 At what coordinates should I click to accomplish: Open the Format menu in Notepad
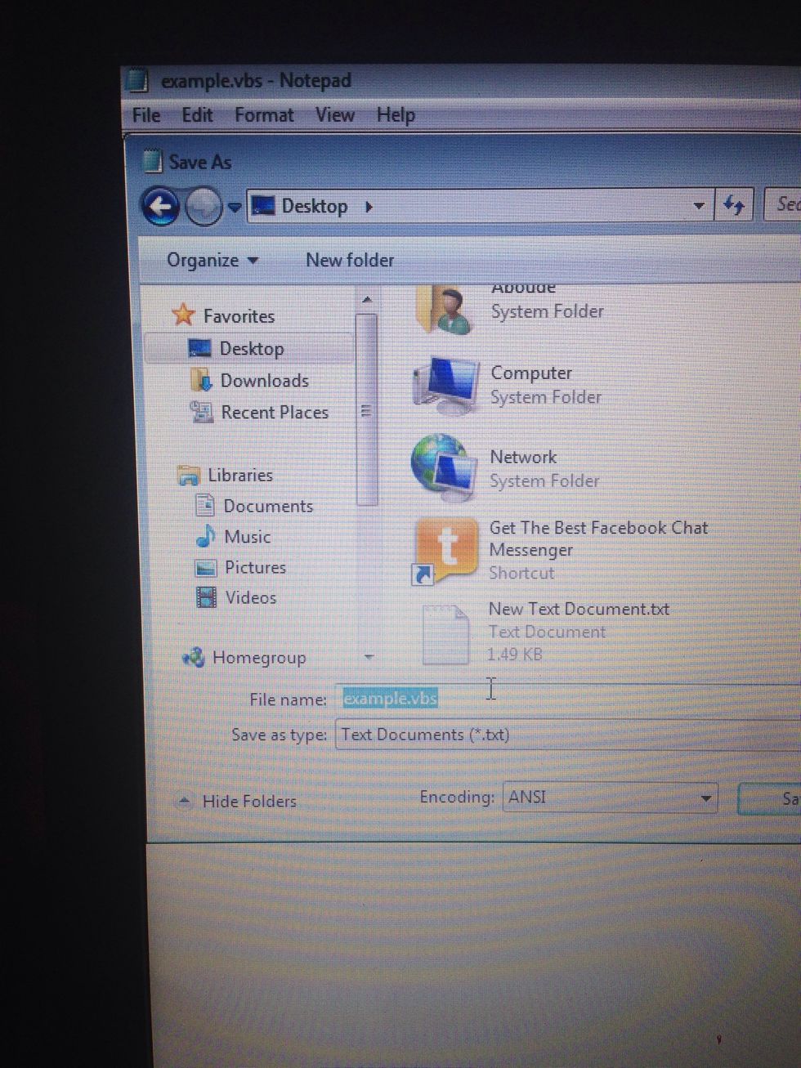pyautogui.click(x=263, y=115)
